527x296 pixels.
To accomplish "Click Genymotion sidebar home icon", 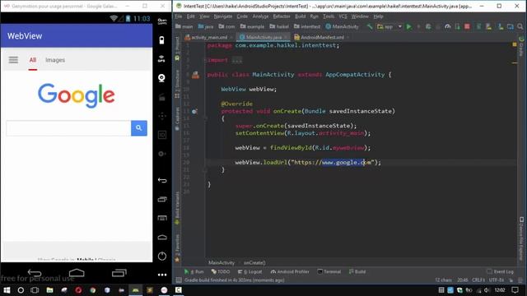I will click(x=162, y=238).
